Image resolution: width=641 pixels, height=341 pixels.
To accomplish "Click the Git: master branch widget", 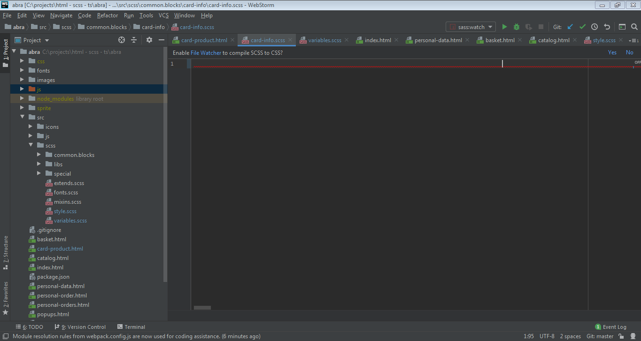I will tap(600, 336).
